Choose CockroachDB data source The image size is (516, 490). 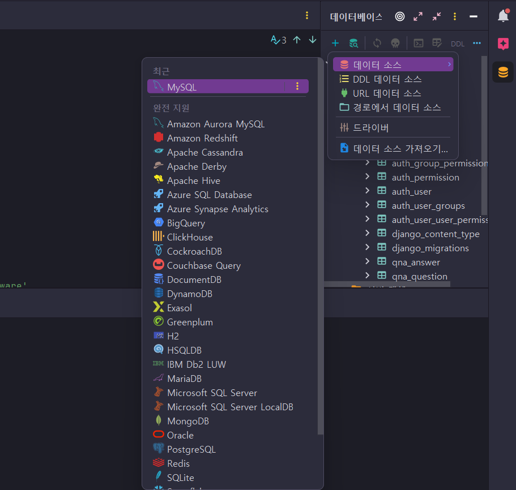228,251
